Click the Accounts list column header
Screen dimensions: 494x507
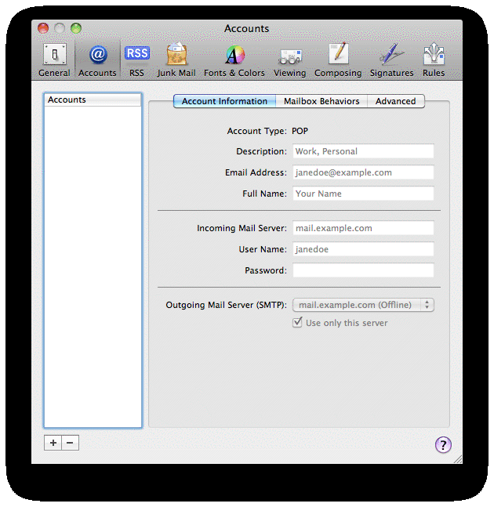click(x=93, y=100)
